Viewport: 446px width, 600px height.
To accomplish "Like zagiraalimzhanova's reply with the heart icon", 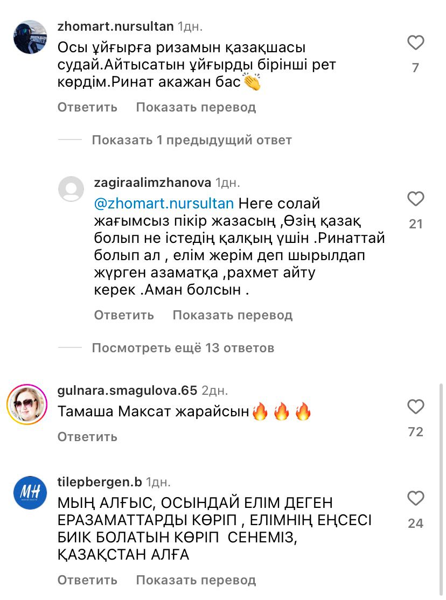I will (415, 199).
